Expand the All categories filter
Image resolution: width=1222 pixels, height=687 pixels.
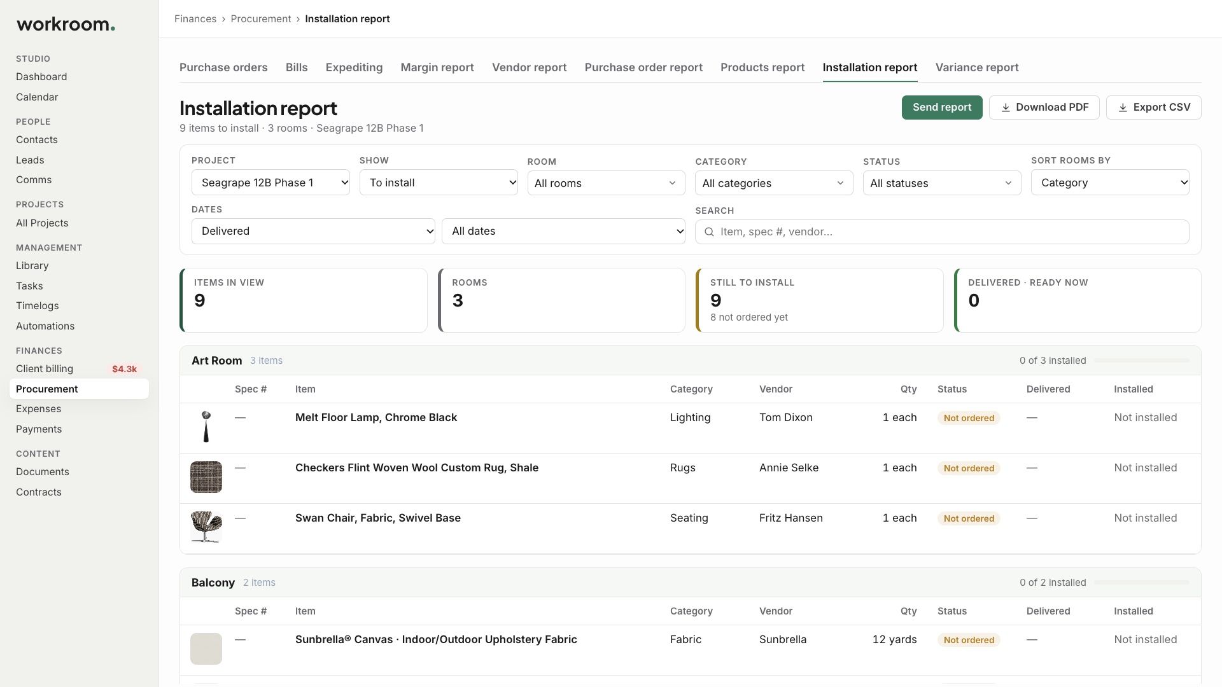pyautogui.click(x=774, y=183)
